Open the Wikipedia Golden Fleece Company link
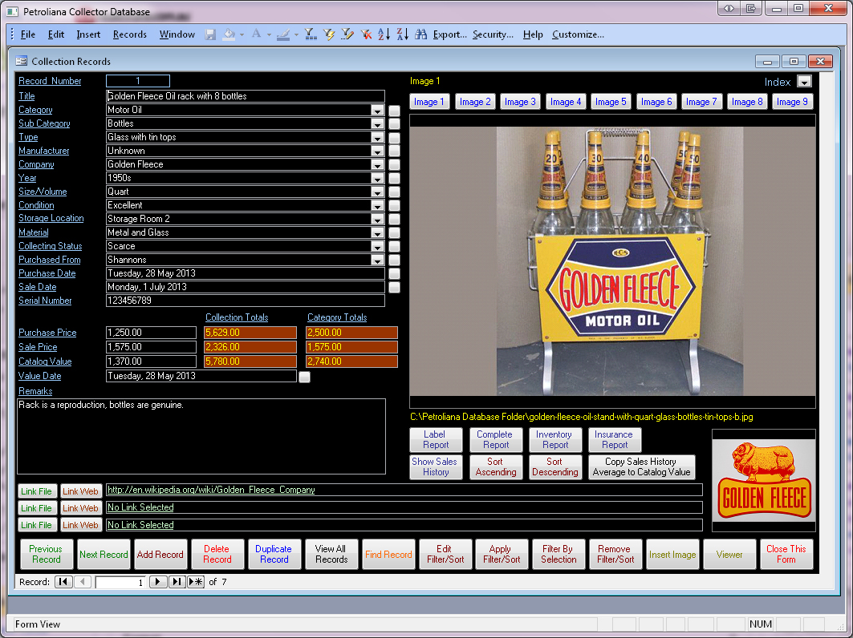Screen dimensions: 853x638 click(x=211, y=490)
